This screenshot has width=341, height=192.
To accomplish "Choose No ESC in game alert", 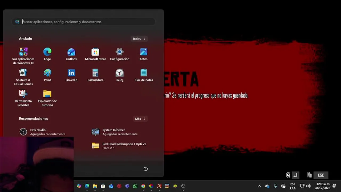I will tap(318, 175).
